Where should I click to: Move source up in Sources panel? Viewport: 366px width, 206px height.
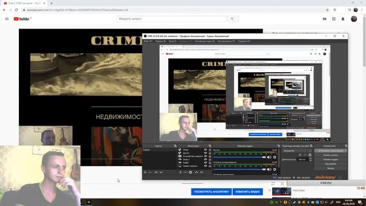pyautogui.click(x=196, y=172)
